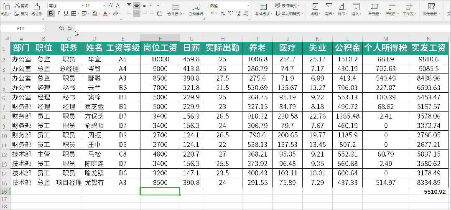The image size is (451, 210).
Task: Select header cell 岗位工资
Action: pyautogui.click(x=160, y=48)
